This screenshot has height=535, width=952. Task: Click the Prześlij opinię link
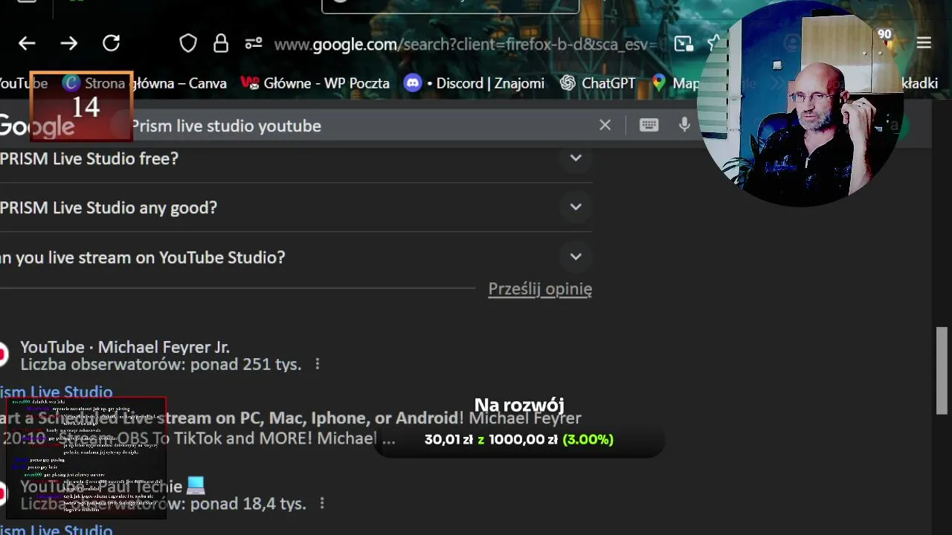tap(540, 289)
